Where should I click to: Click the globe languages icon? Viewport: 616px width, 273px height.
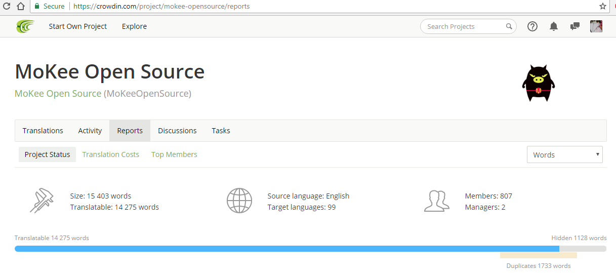coord(239,201)
